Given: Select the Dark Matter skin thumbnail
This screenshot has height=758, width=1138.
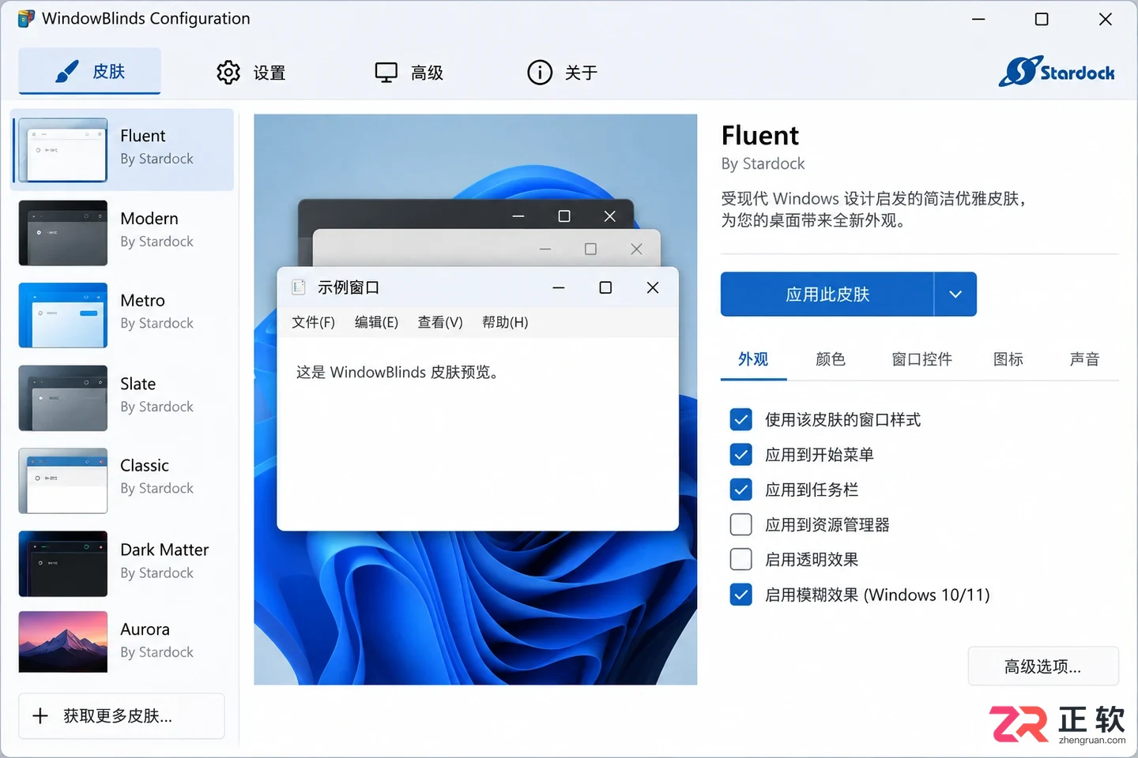Looking at the screenshot, I should [63, 564].
